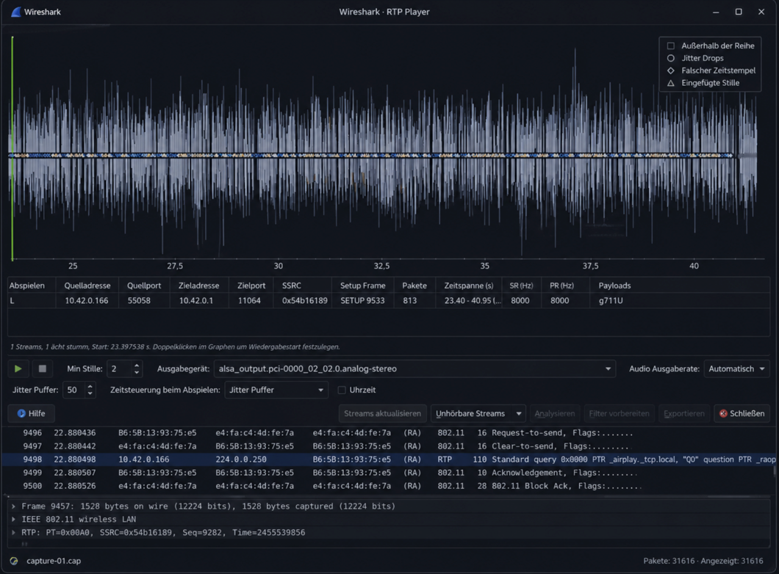Screen dimensions: 779x574
Task: Click into the Jitter Puffer value field
Action: [x=73, y=390]
